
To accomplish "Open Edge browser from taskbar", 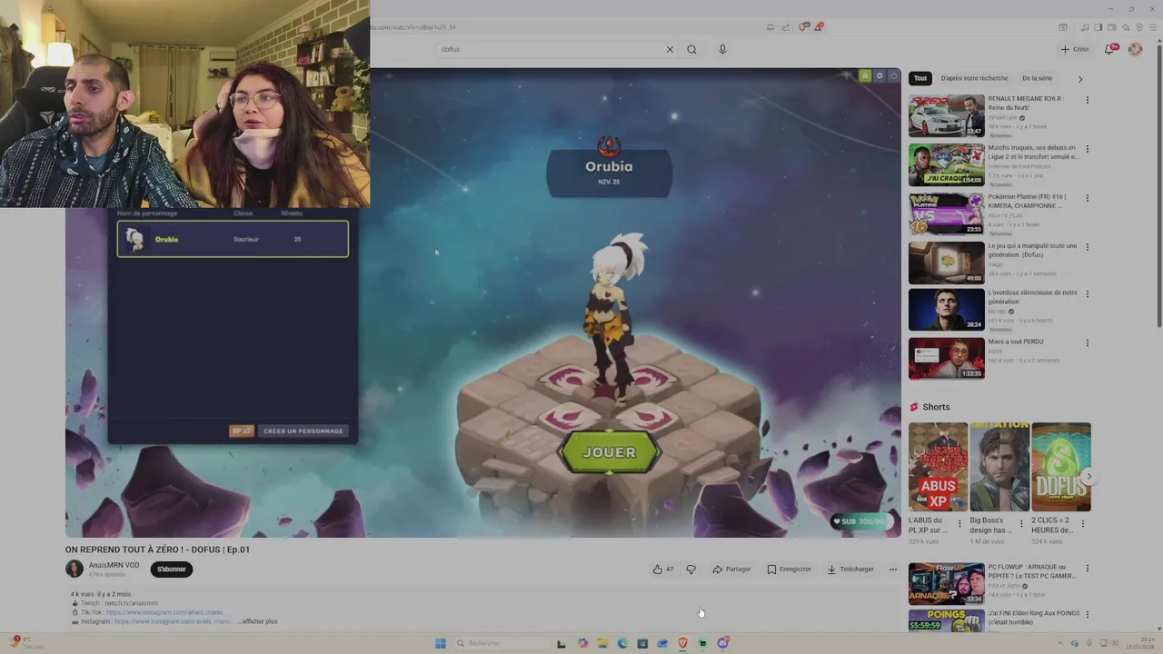I will (x=622, y=643).
